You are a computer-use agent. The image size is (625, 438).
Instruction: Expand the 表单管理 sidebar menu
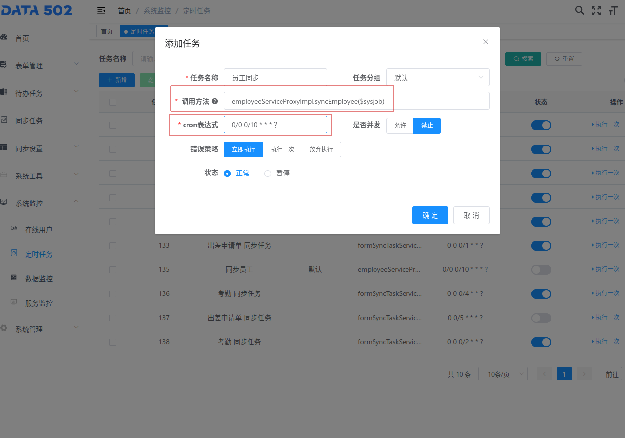[39, 66]
